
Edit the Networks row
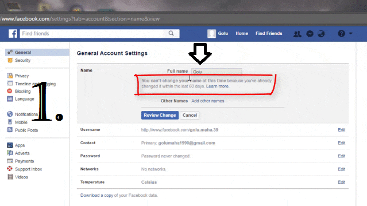pyautogui.click(x=341, y=169)
